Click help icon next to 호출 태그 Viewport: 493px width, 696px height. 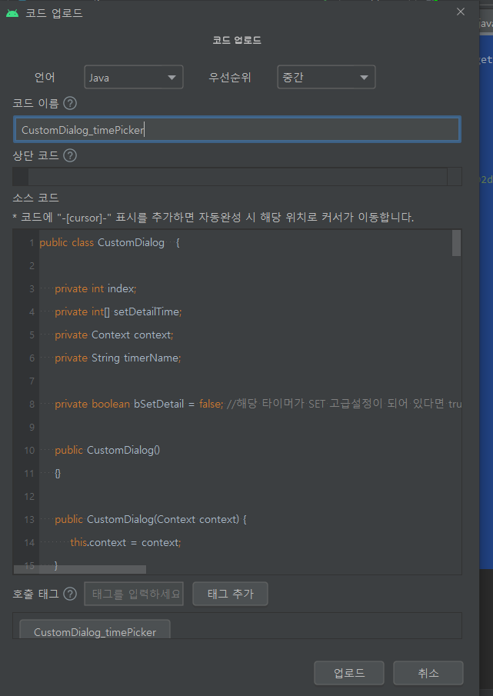(x=70, y=594)
